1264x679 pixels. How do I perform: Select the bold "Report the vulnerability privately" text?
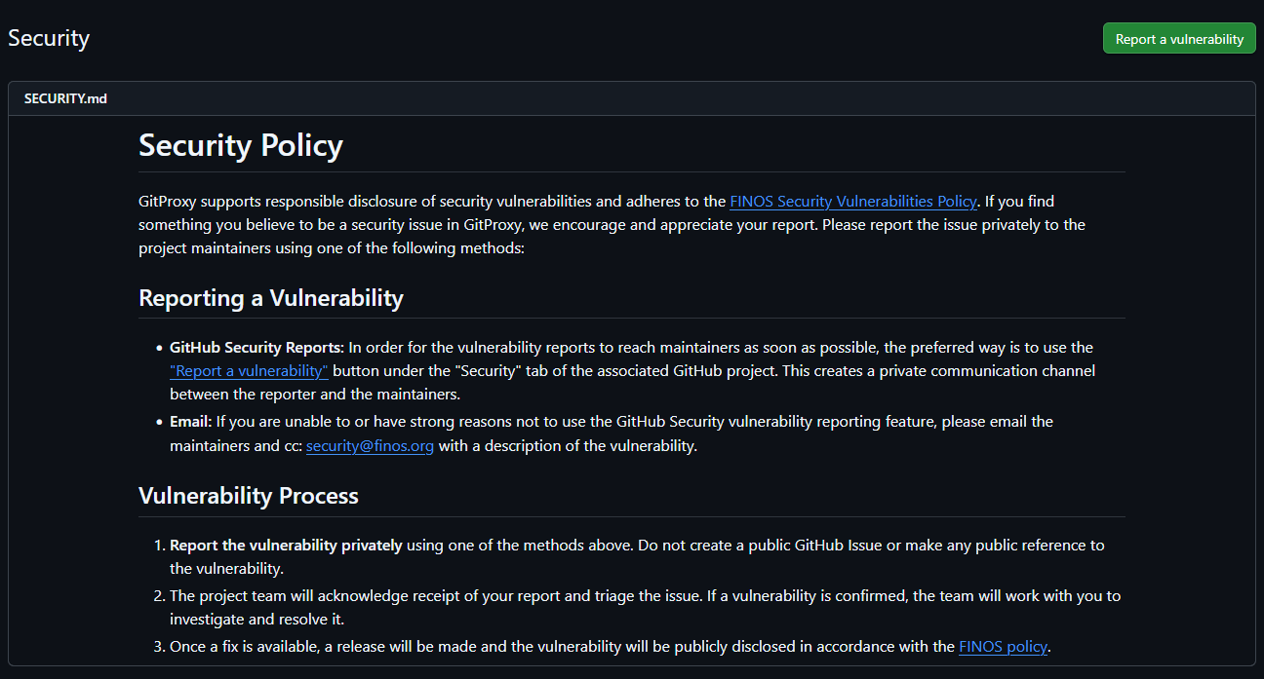tap(286, 546)
